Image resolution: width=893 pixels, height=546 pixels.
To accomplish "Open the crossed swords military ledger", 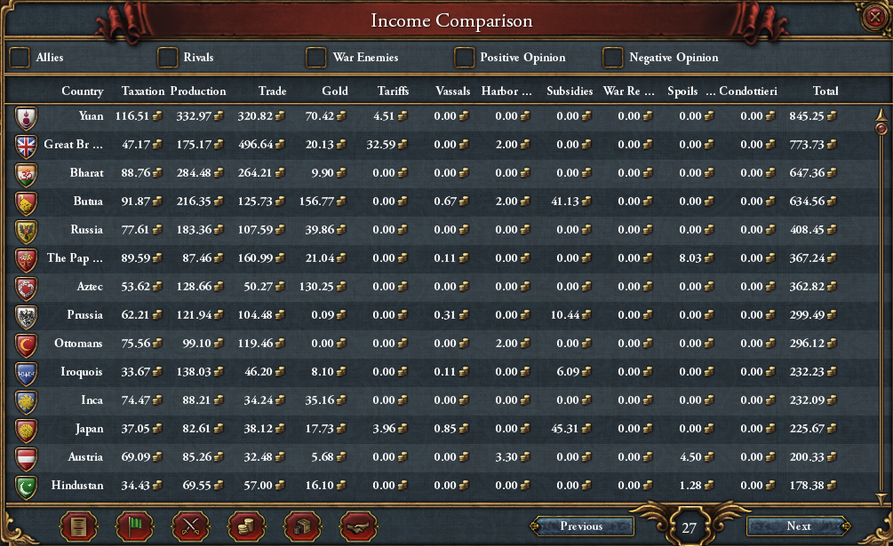I will pos(190,526).
